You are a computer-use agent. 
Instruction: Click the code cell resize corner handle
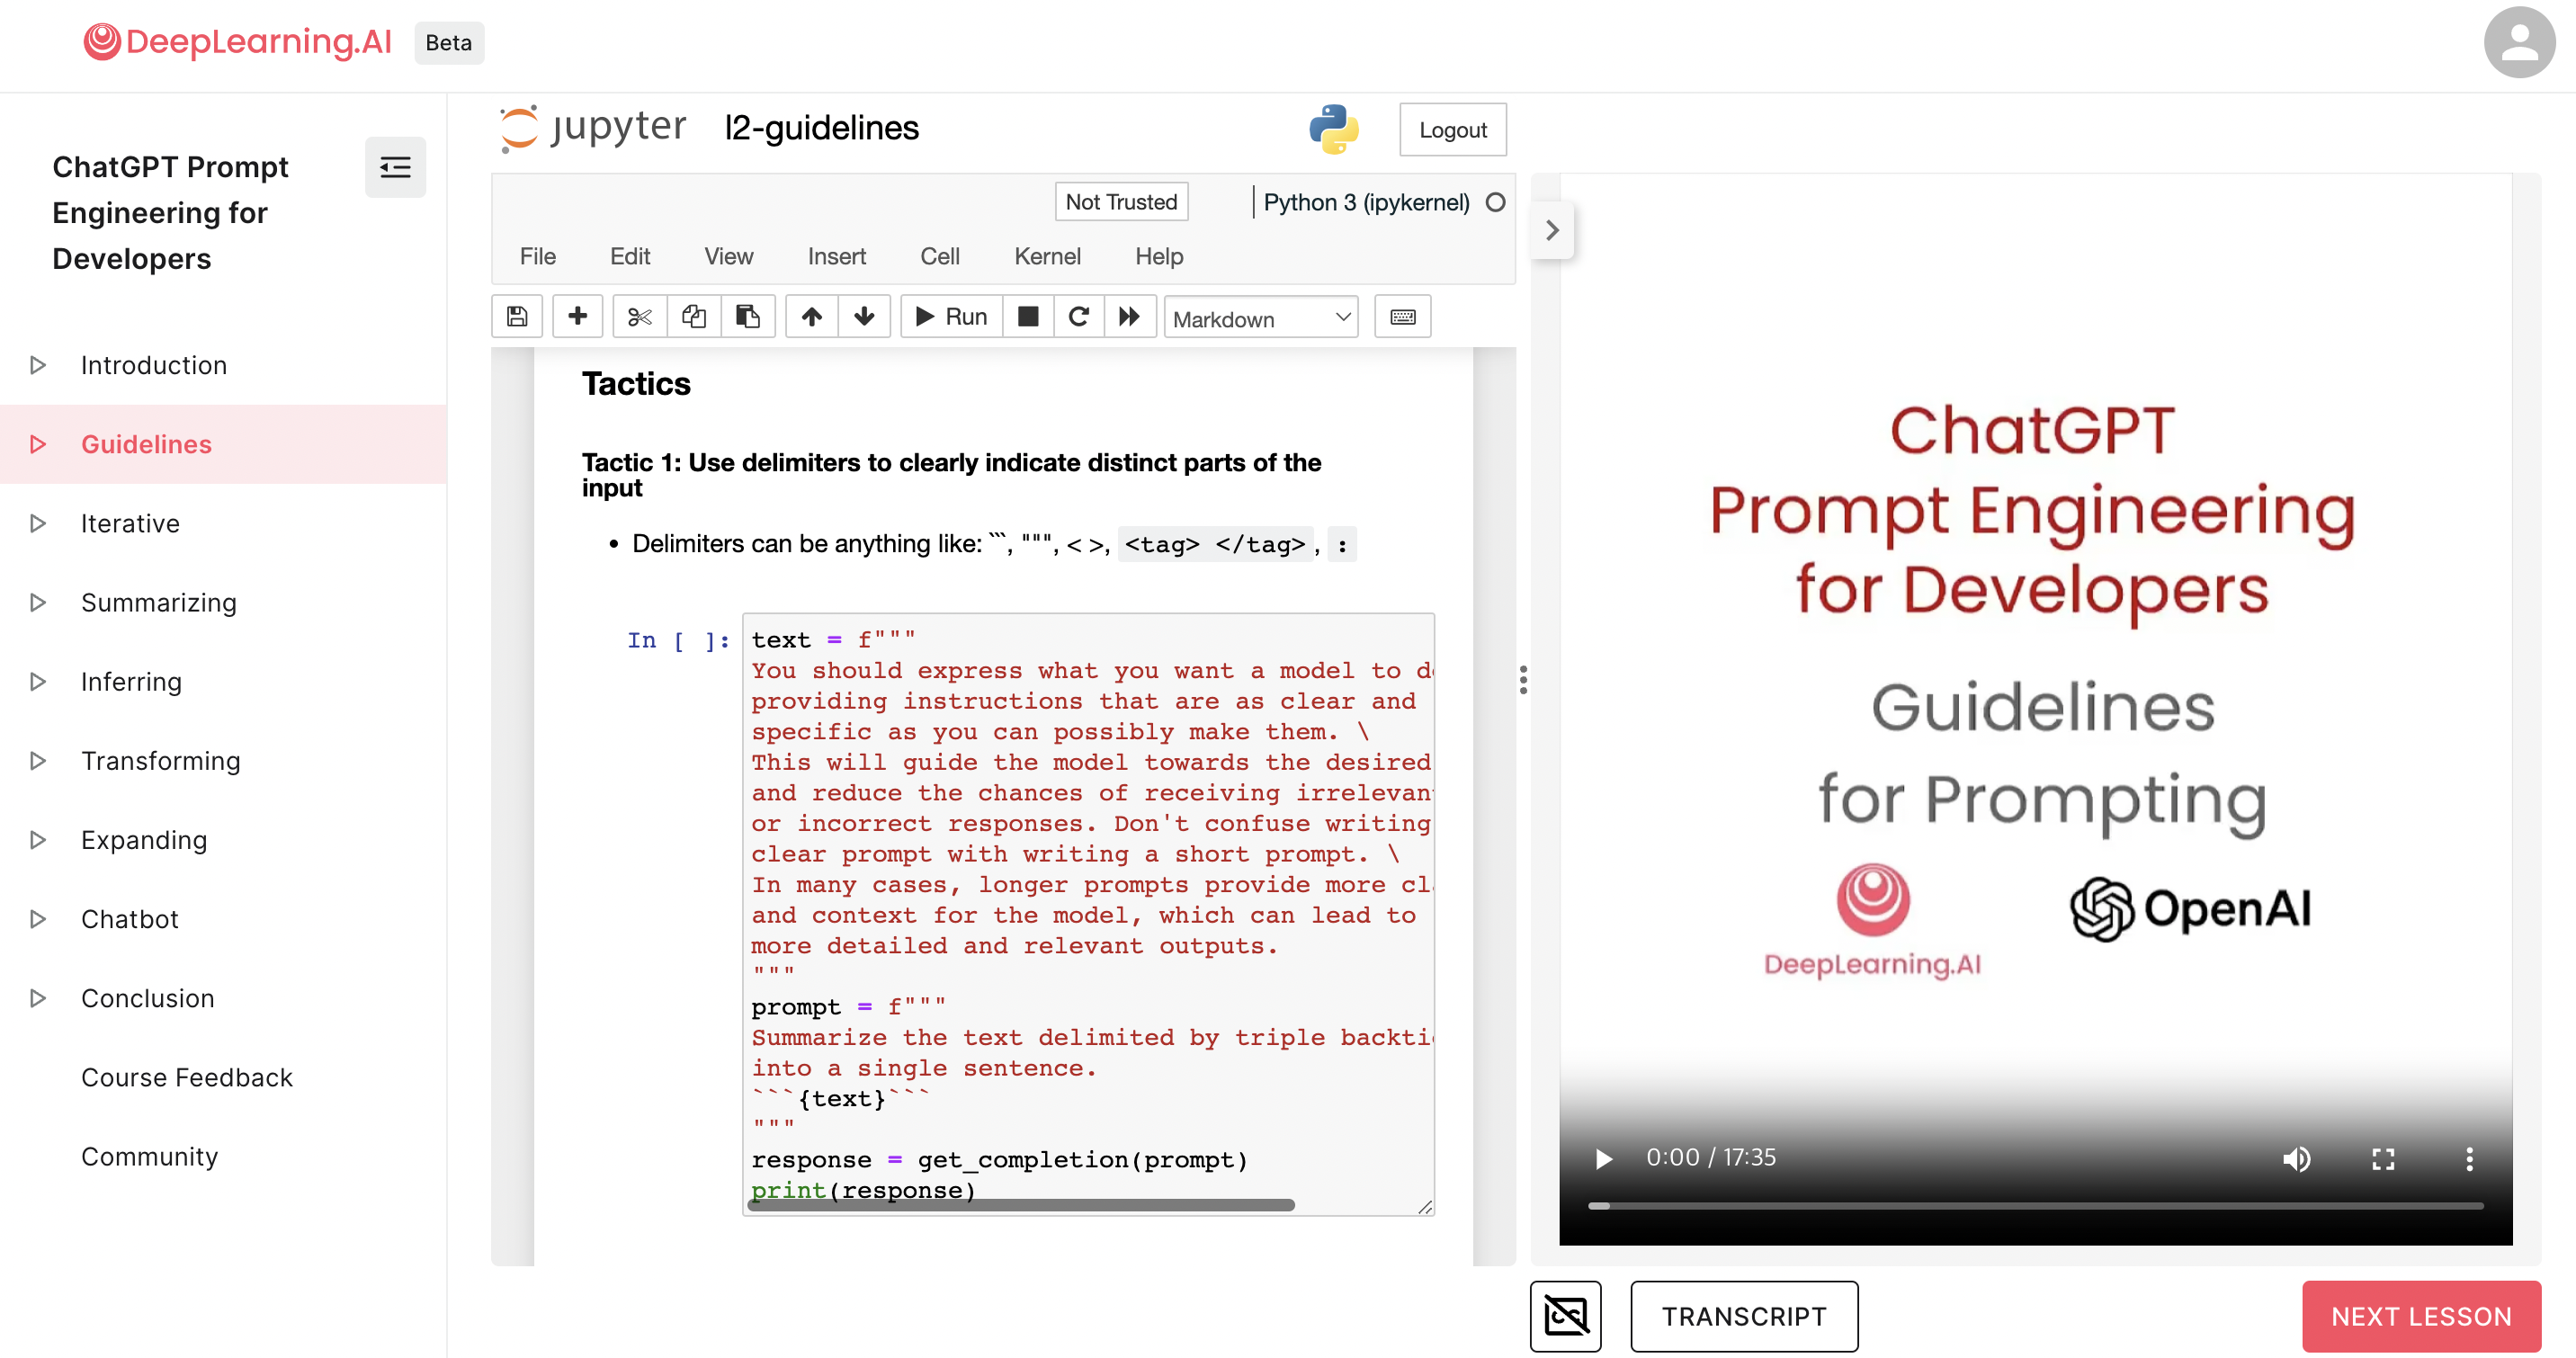click(1425, 1207)
